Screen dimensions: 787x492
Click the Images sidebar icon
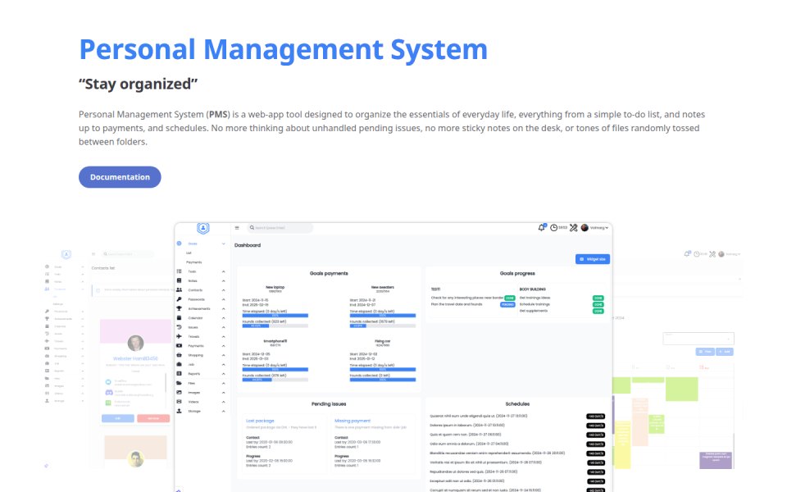(179, 392)
